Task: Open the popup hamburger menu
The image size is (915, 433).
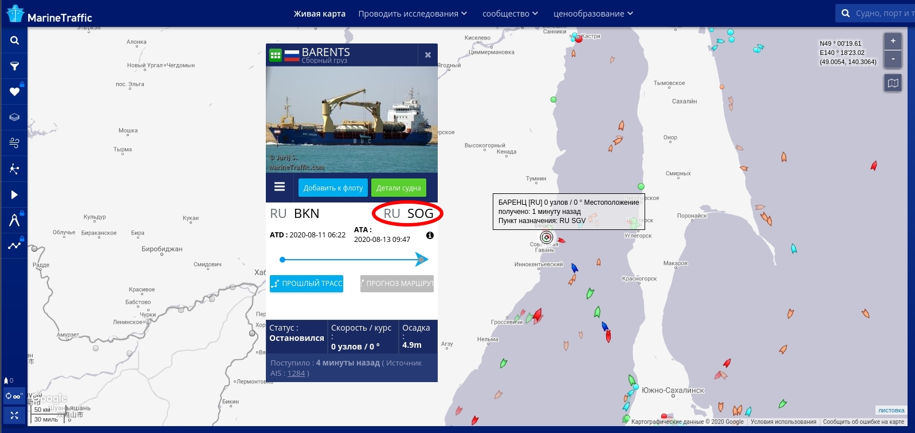Action: coord(280,186)
